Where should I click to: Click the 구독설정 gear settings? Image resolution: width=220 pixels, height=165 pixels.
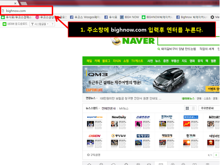pos(94,155)
